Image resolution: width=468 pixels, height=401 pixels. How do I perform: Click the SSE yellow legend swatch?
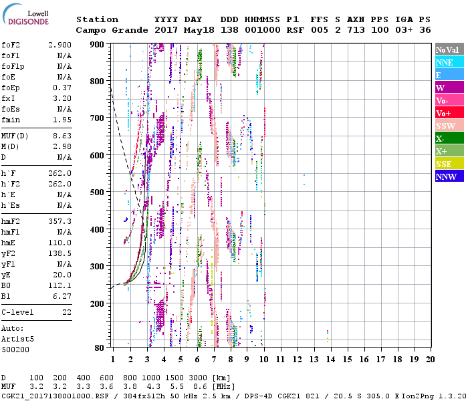coord(447,164)
